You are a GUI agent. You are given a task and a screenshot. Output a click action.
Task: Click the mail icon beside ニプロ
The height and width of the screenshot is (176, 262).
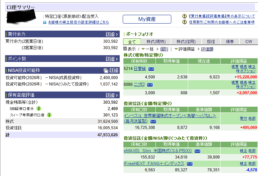150,85
